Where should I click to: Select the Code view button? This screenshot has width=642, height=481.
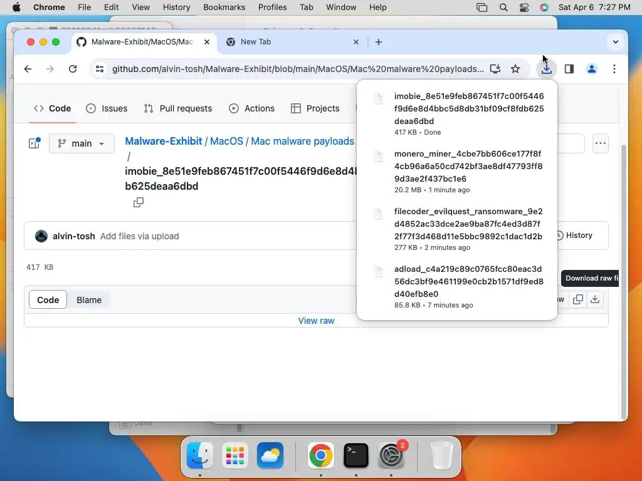[x=48, y=300]
